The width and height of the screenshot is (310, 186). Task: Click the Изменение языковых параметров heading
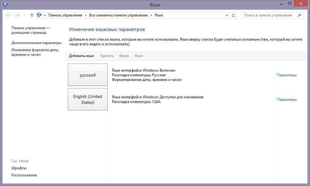tap(107, 29)
